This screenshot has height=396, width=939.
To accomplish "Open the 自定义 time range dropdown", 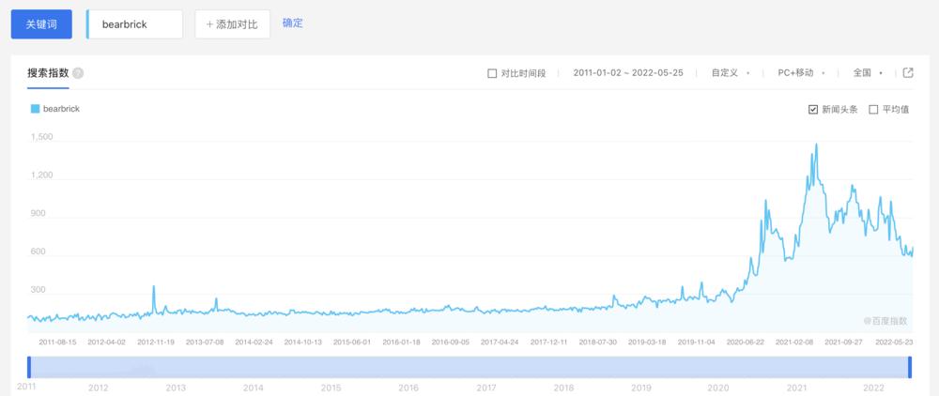I will [730, 73].
